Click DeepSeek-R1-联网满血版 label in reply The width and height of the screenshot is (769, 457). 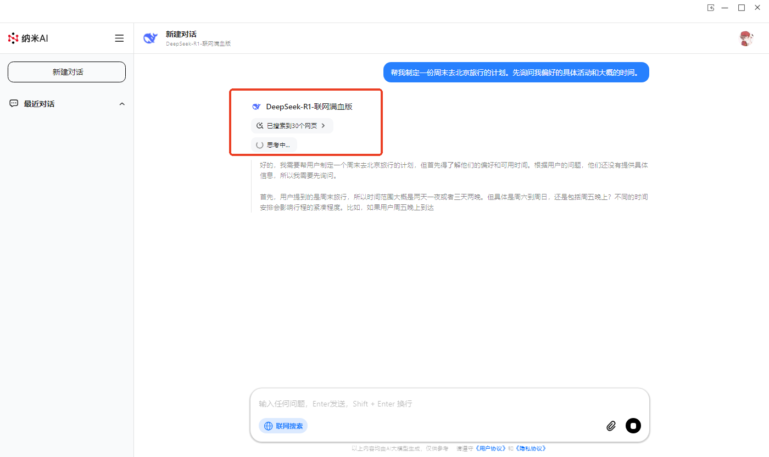point(309,107)
